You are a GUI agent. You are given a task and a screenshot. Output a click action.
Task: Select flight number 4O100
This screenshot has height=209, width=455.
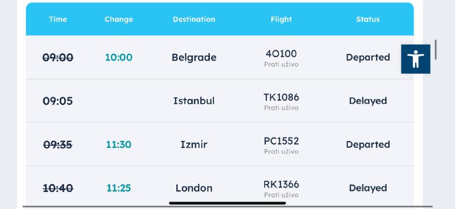tap(281, 54)
